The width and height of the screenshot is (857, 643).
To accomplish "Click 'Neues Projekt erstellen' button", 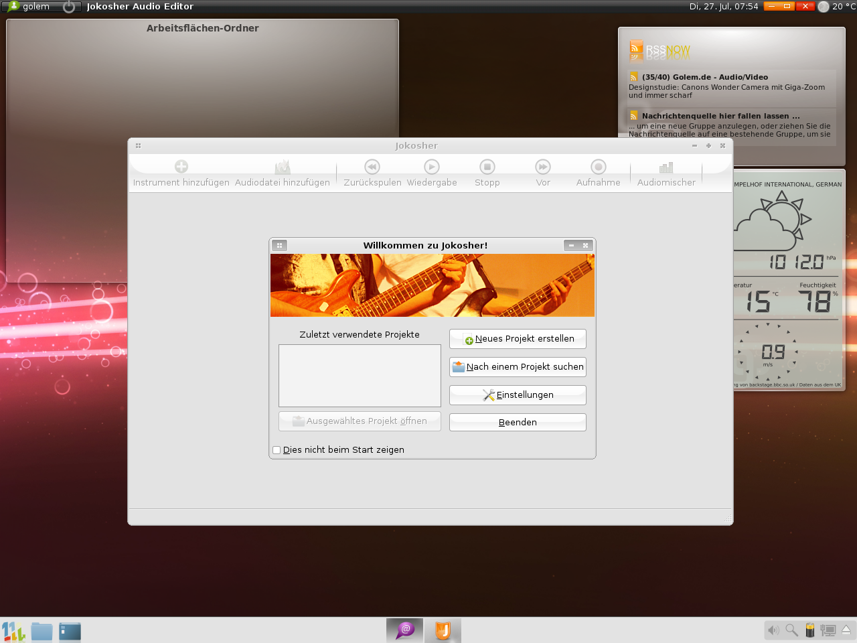I will [518, 339].
